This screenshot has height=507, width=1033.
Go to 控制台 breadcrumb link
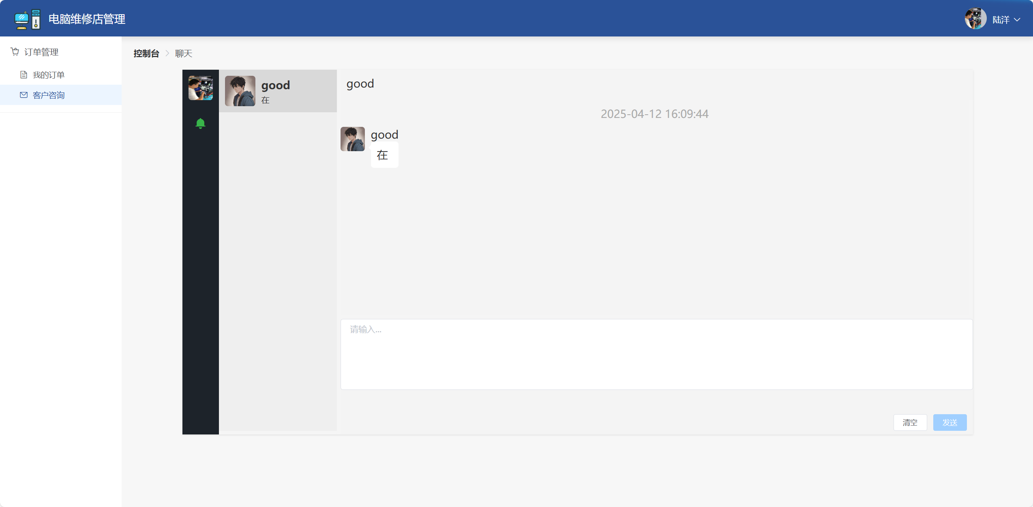point(146,53)
